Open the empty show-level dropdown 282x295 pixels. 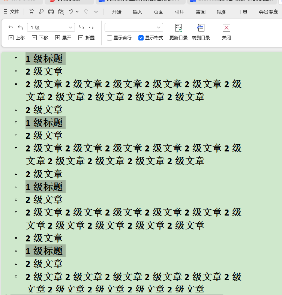pyautogui.click(x=134, y=27)
